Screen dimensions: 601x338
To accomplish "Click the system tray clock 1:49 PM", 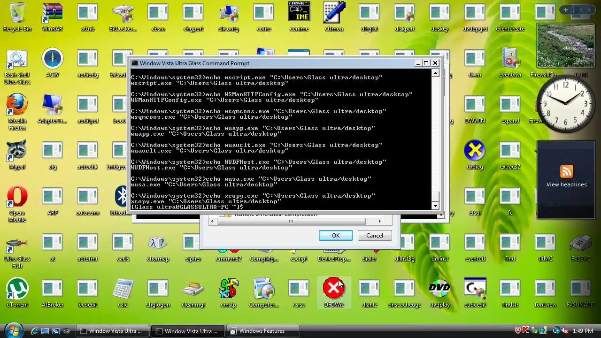I will click(583, 331).
